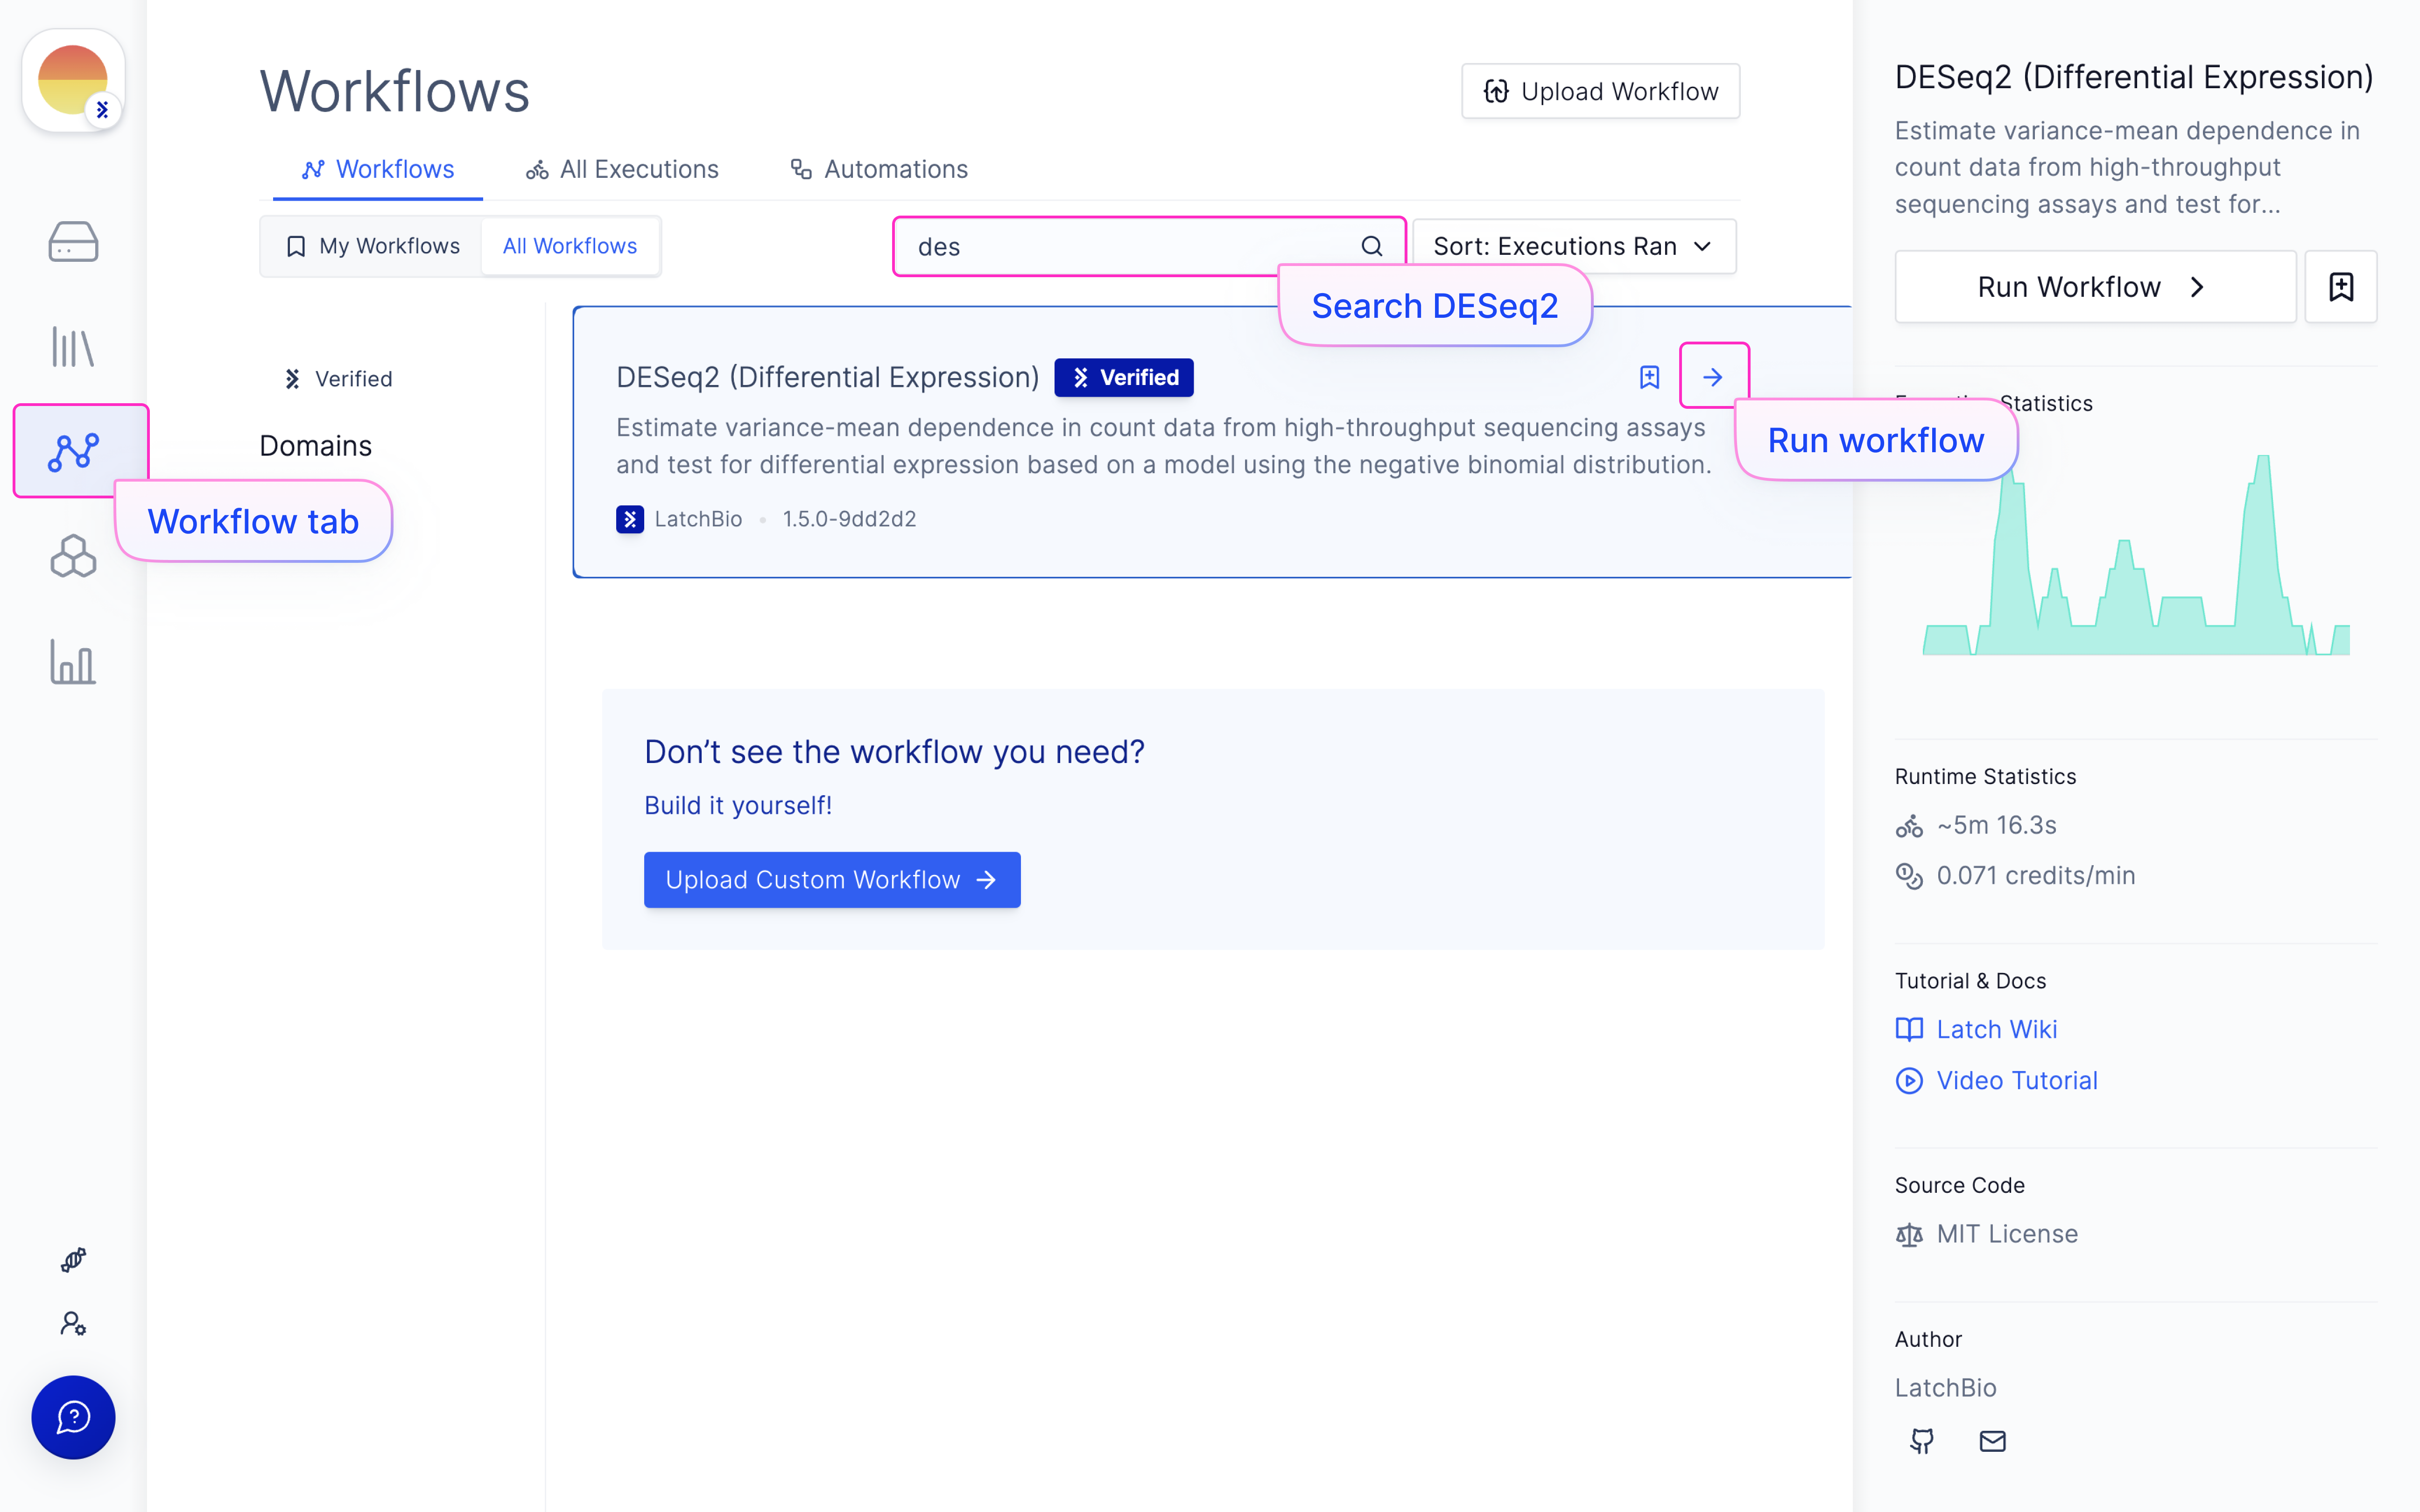The height and width of the screenshot is (1512, 2420).
Task: Click the Run Workflow button
Action: pyautogui.click(x=2095, y=287)
